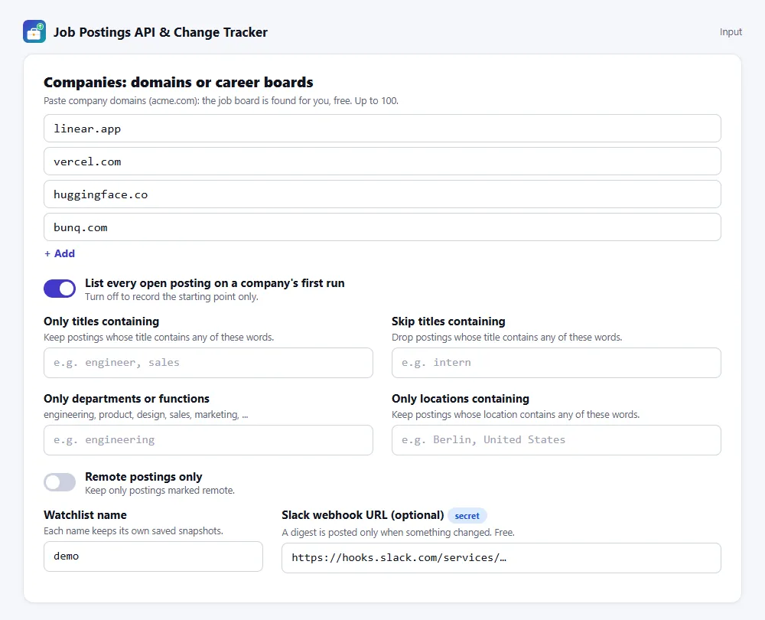Click Each name keeps its own snapshots text
The height and width of the screenshot is (620, 765).
click(133, 530)
